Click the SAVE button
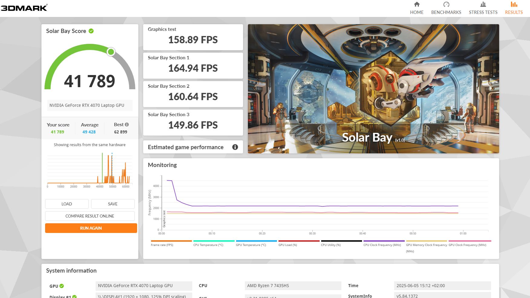Screen dimensions: 530x298 pyautogui.click(x=113, y=204)
